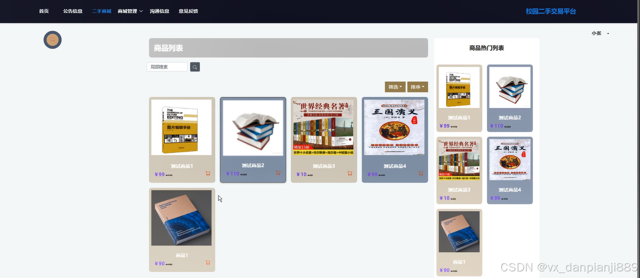Add 测试商品4 to cart via cart icon
The image size is (640, 278).
pos(421,173)
